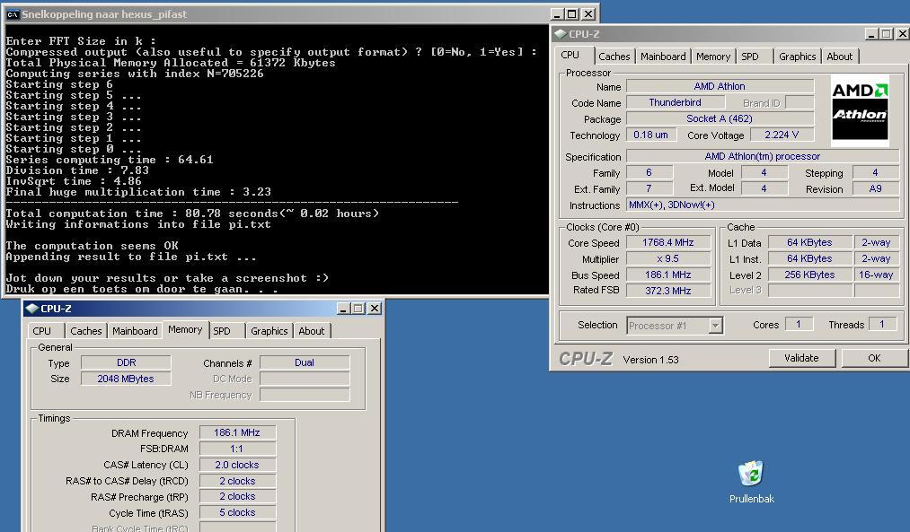The image size is (910, 532).
Task: Click the Multiplier value x 9.5
Action: [x=668, y=259]
